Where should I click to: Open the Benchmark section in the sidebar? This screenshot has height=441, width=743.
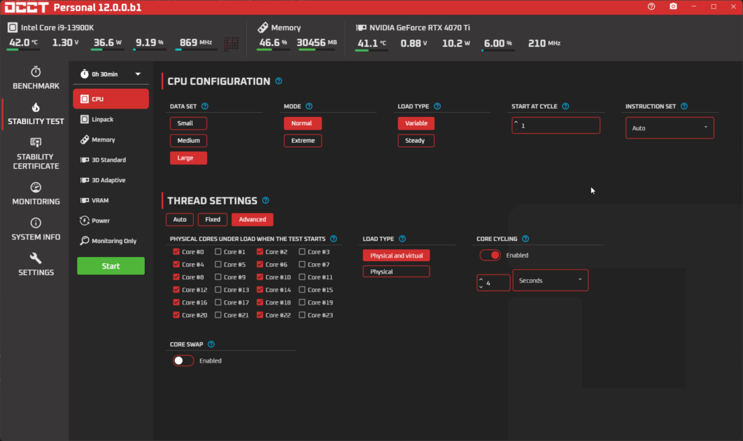[35, 78]
